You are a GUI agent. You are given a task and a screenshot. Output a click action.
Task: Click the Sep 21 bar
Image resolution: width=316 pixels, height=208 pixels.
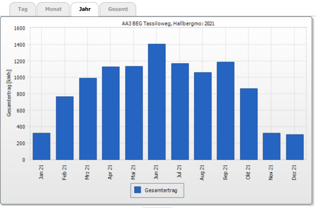226,111
